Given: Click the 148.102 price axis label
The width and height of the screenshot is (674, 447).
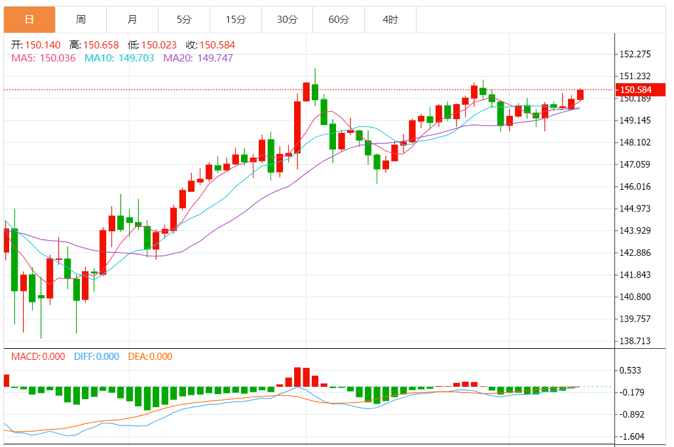Looking at the screenshot, I should 635,142.
